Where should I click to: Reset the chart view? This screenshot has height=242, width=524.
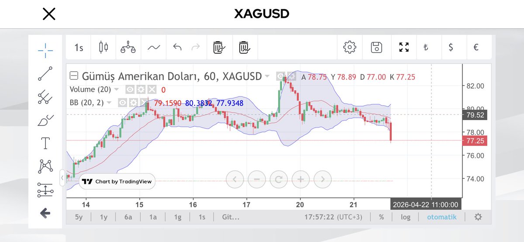coord(279,179)
